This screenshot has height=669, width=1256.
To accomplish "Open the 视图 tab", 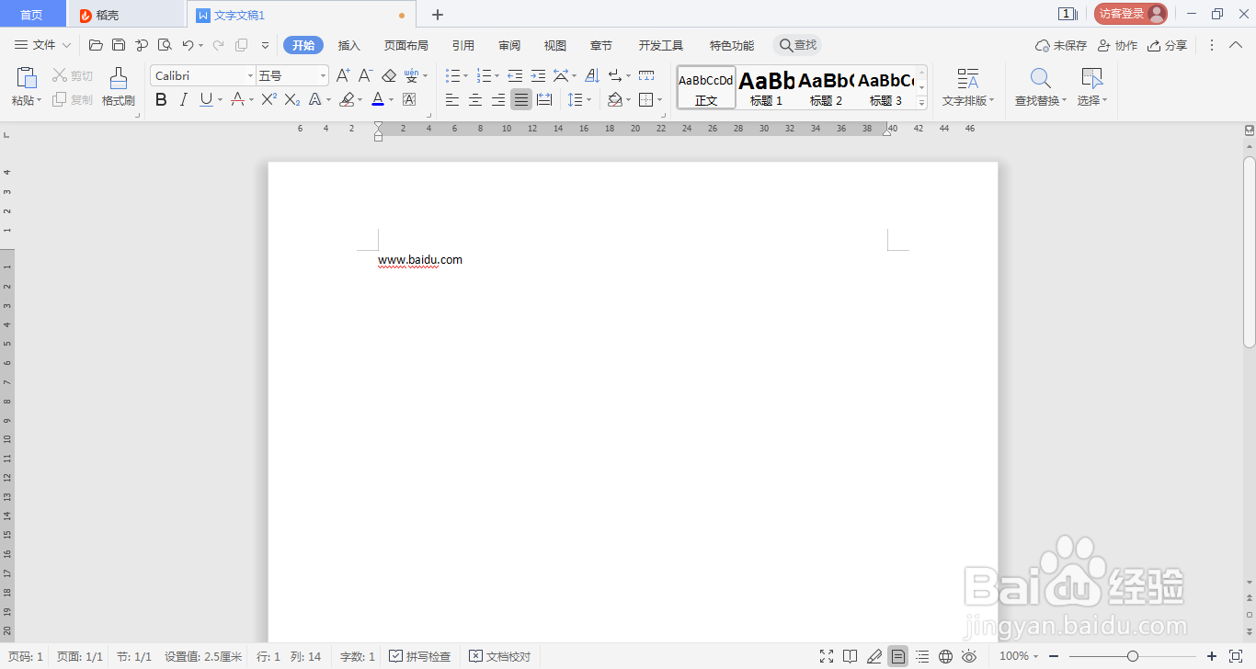I will (x=555, y=45).
